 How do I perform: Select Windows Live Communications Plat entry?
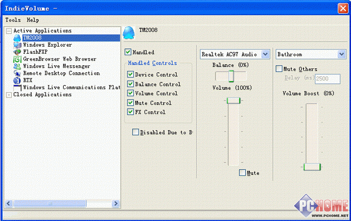71,87
